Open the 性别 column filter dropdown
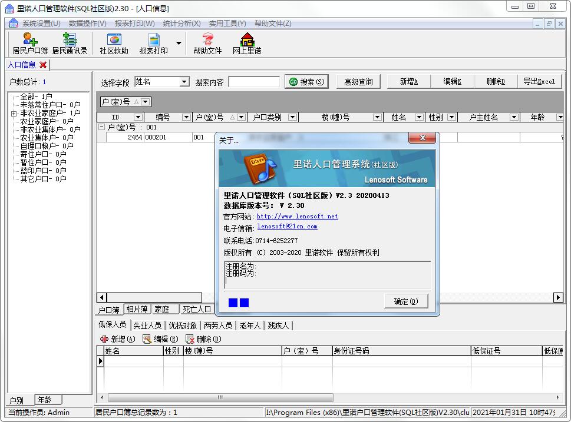 click(451, 117)
